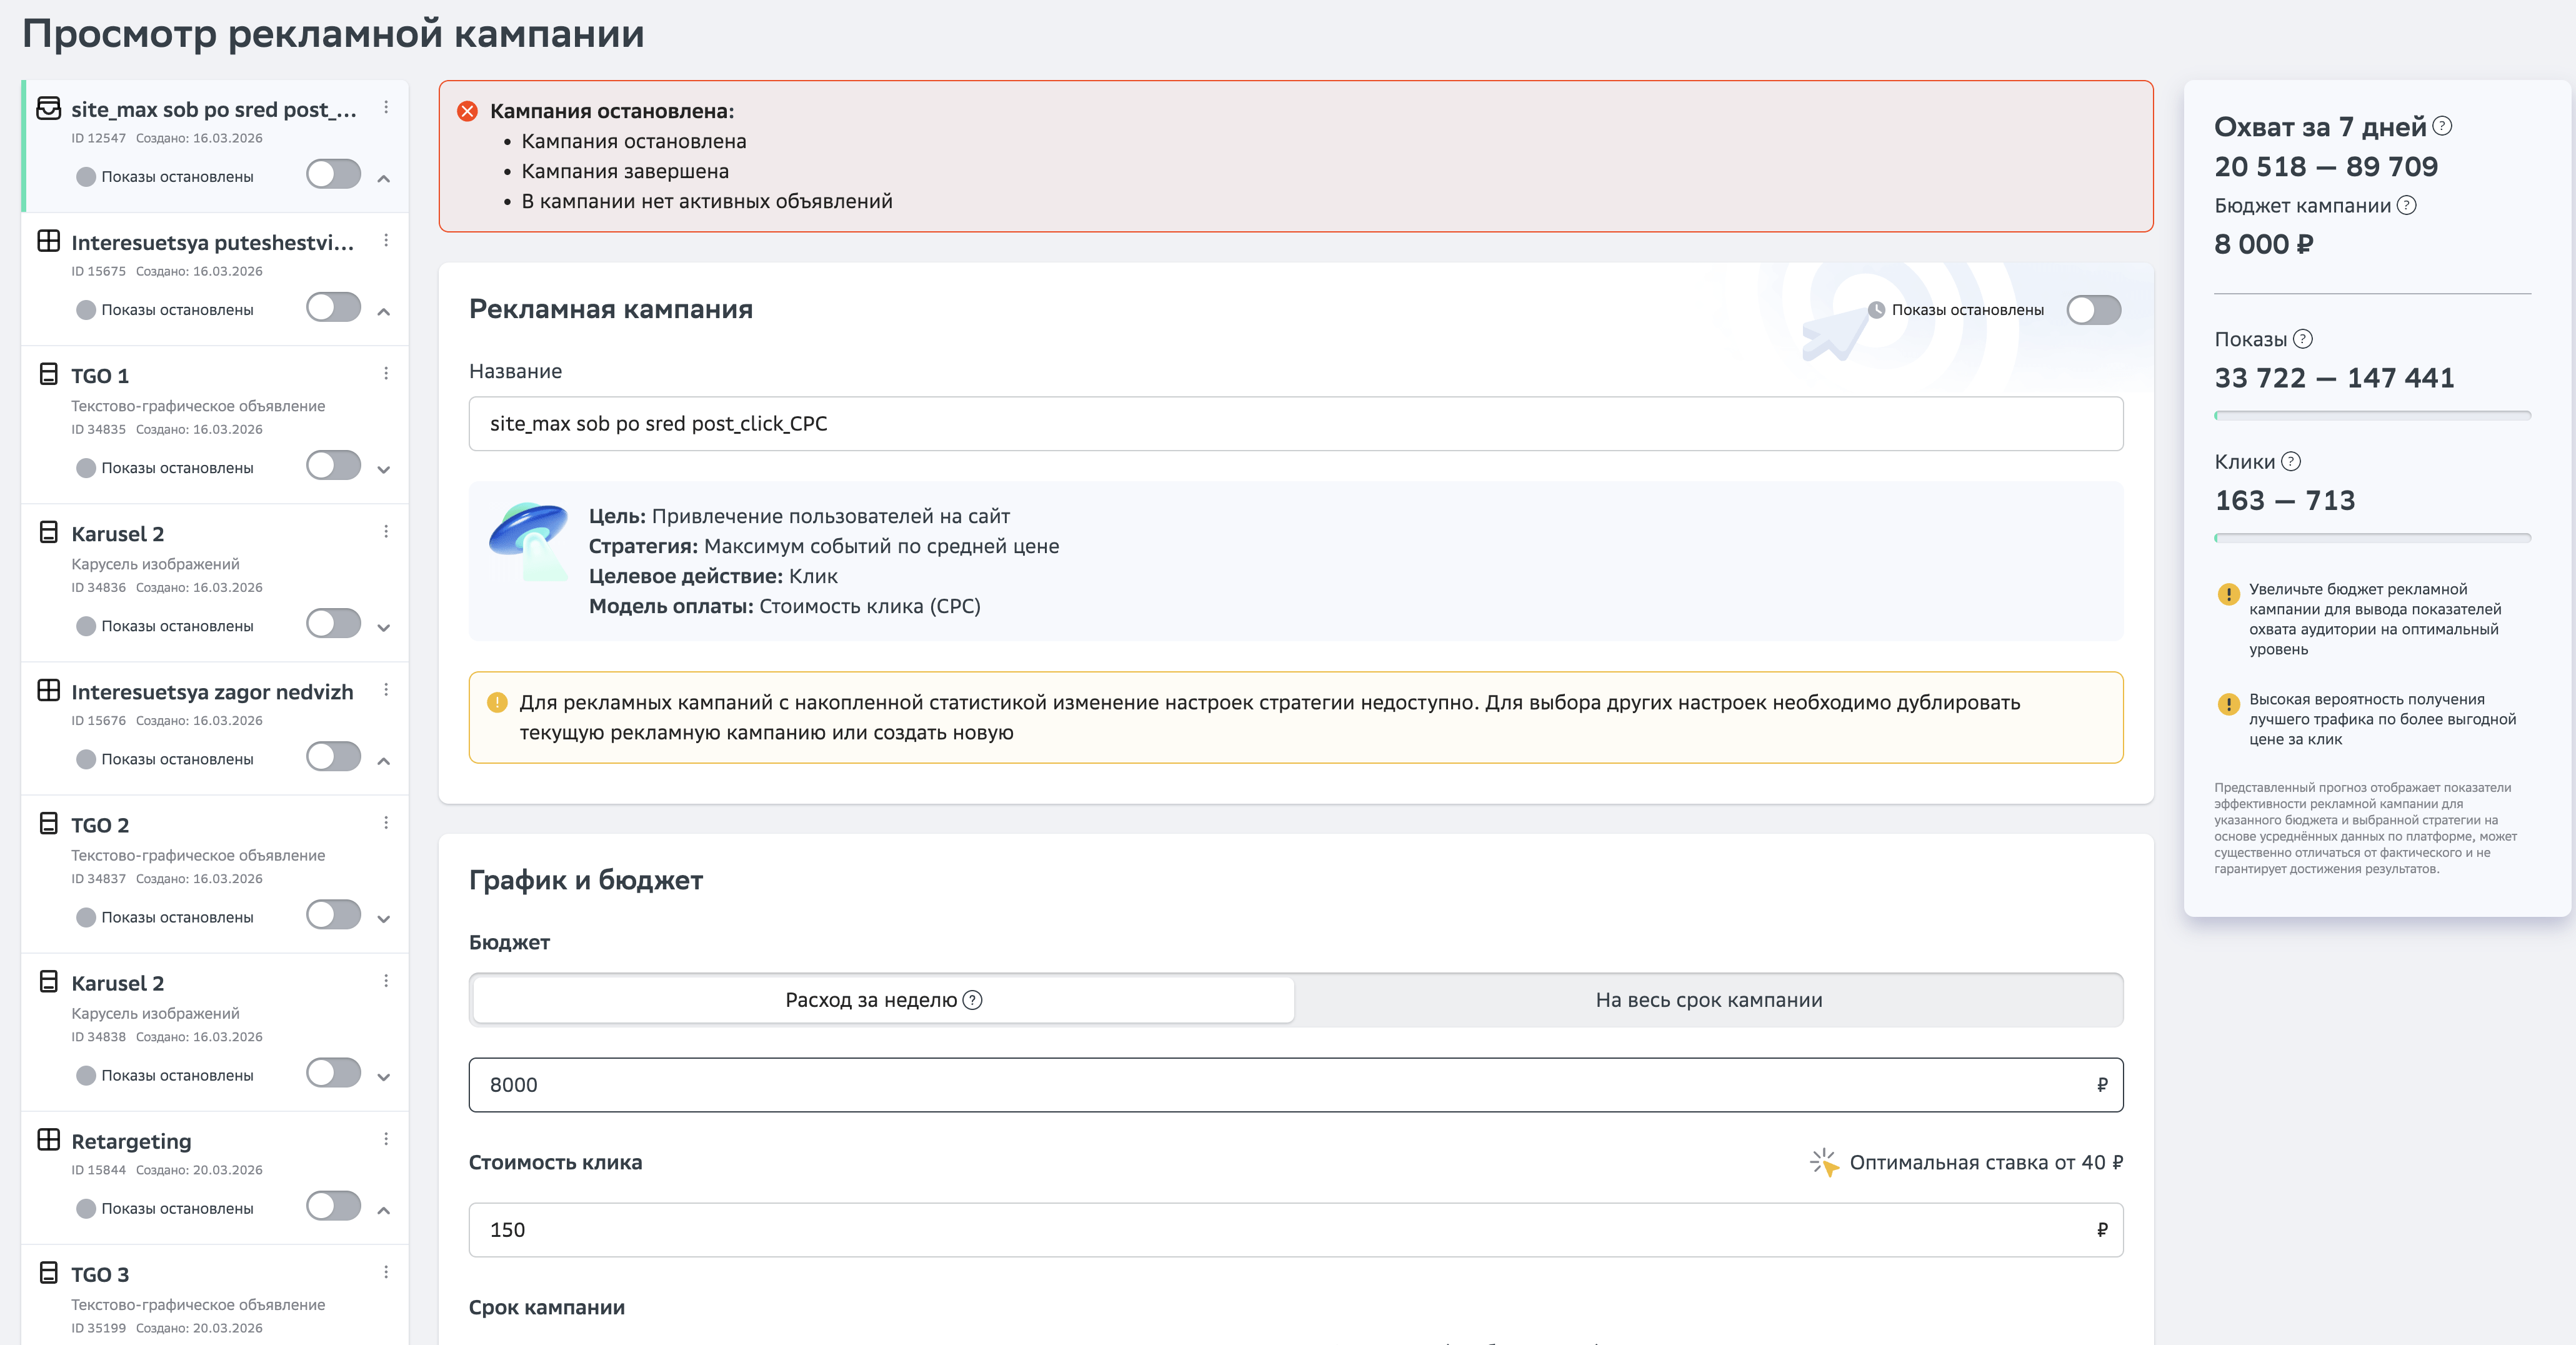Click the Стоимость клика input with 150
Image resolution: width=2576 pixels, height=1345 pixels.
pos(1294,1230)
